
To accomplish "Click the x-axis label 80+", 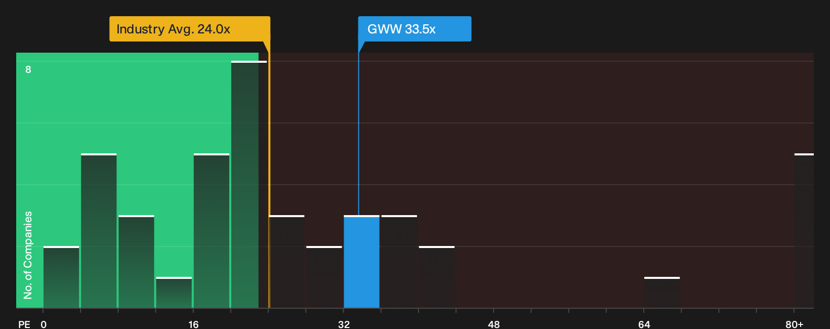I will tap(795, 324).
